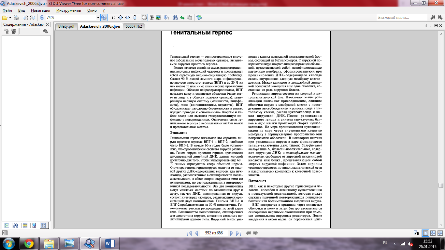Click the tab list grid icon
Screen dimensions: 445x250
pyautogui.click(x=435, y=25)
